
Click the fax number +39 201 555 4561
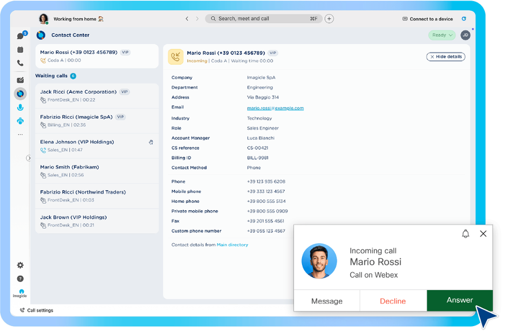[265, 222]
